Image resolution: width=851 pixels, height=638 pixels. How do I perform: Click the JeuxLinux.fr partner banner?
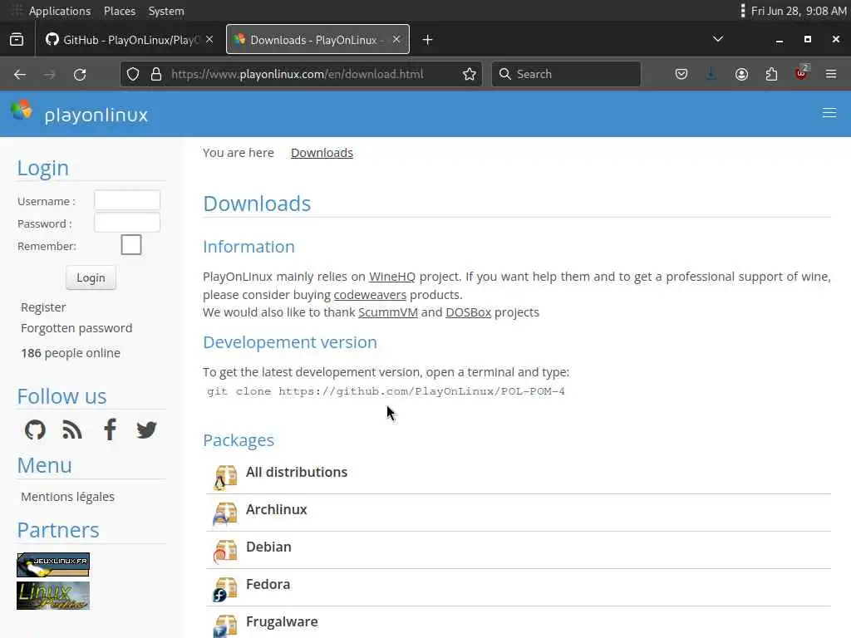pyautogui.click(x=53, y=565)
